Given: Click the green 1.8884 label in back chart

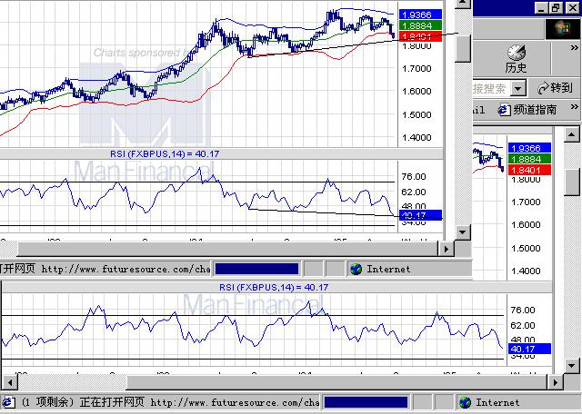Looking at the screenshot, I should click(x=529, y=159).
